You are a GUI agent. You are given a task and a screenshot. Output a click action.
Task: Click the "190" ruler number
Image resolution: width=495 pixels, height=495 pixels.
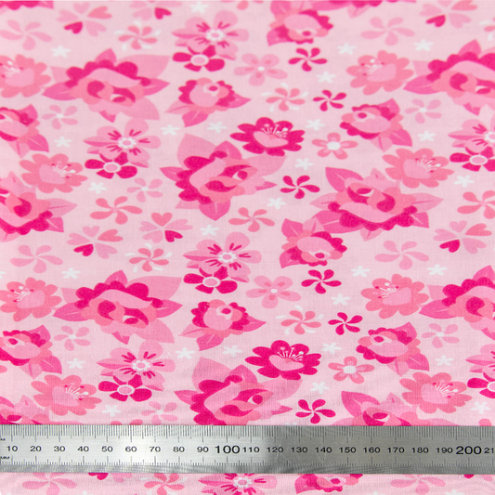[x=444, y=450]
